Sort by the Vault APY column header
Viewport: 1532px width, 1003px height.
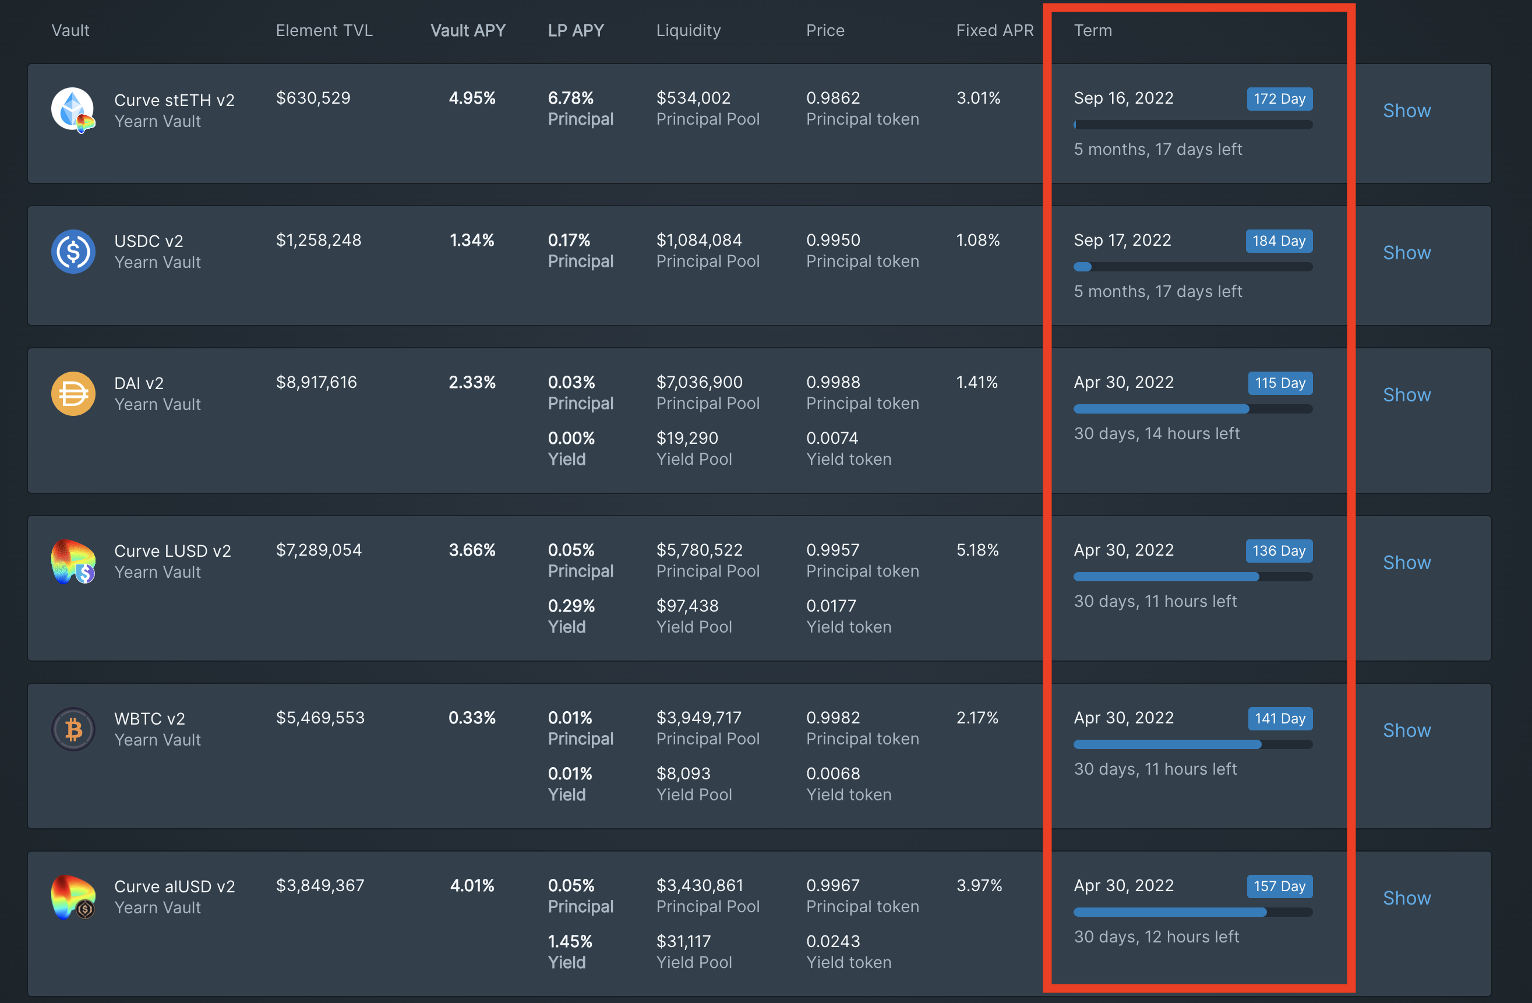pos(467,30)
